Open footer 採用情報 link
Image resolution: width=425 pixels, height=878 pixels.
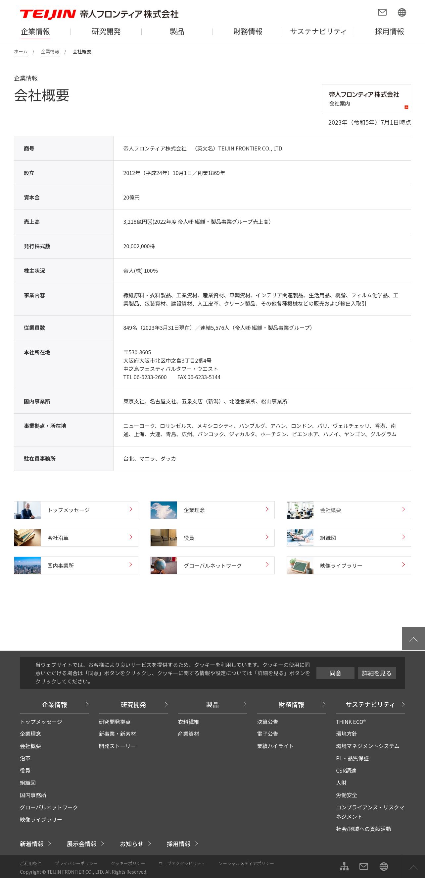(182, 844)
